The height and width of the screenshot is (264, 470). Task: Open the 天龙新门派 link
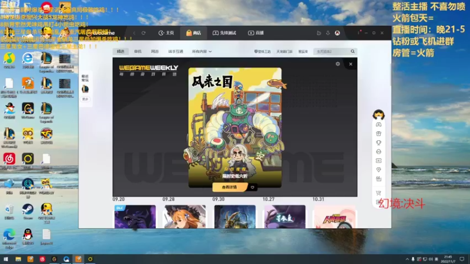point(284,52)
